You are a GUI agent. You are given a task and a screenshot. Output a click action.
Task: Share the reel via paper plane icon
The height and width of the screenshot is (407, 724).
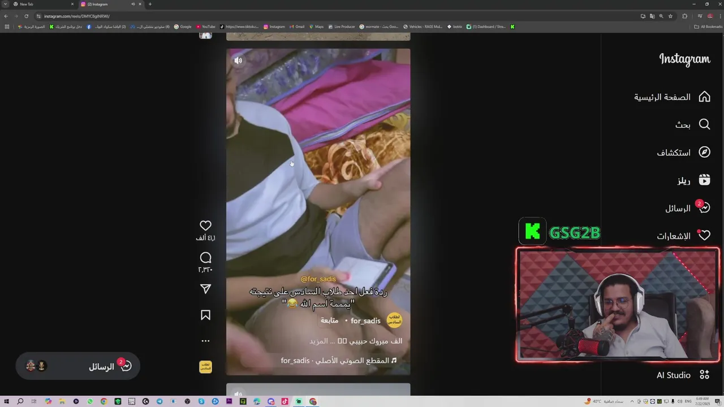coord(205,289)
